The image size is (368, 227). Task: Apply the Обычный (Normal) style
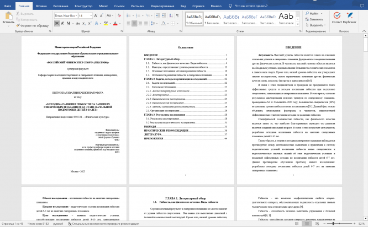point(194,19)
